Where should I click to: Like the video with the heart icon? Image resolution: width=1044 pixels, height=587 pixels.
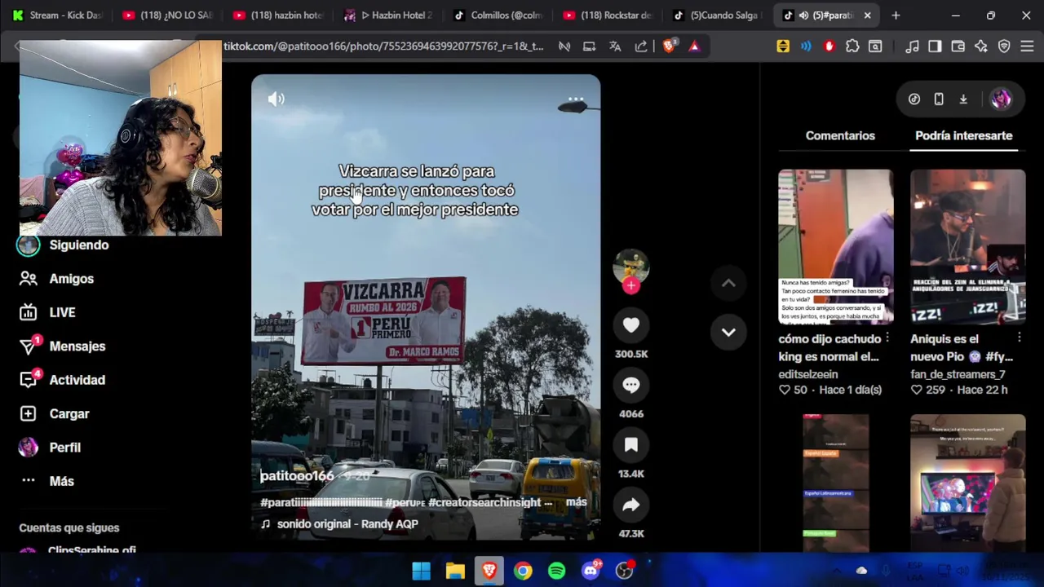(x=631, y=325)
